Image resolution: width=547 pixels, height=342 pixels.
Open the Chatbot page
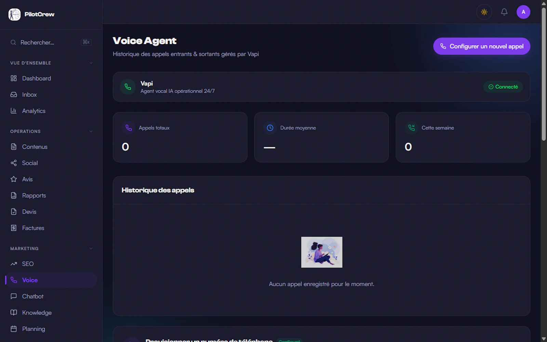[x=51, y=296]
